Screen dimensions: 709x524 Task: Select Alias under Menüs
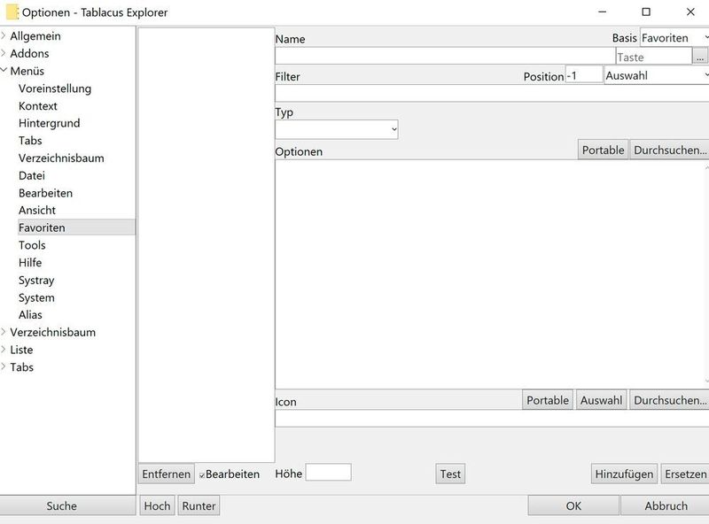(x=30, y=315)
